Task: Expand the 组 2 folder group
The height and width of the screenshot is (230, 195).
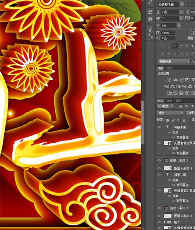Action: tap(165, 222)
